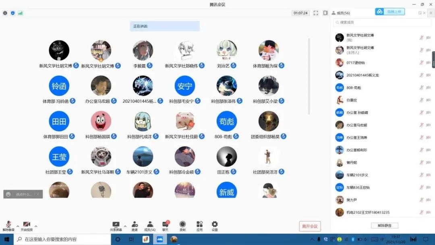Expand the microphone options arrow
Screen dimensions: 435x245
coord(17,226)
